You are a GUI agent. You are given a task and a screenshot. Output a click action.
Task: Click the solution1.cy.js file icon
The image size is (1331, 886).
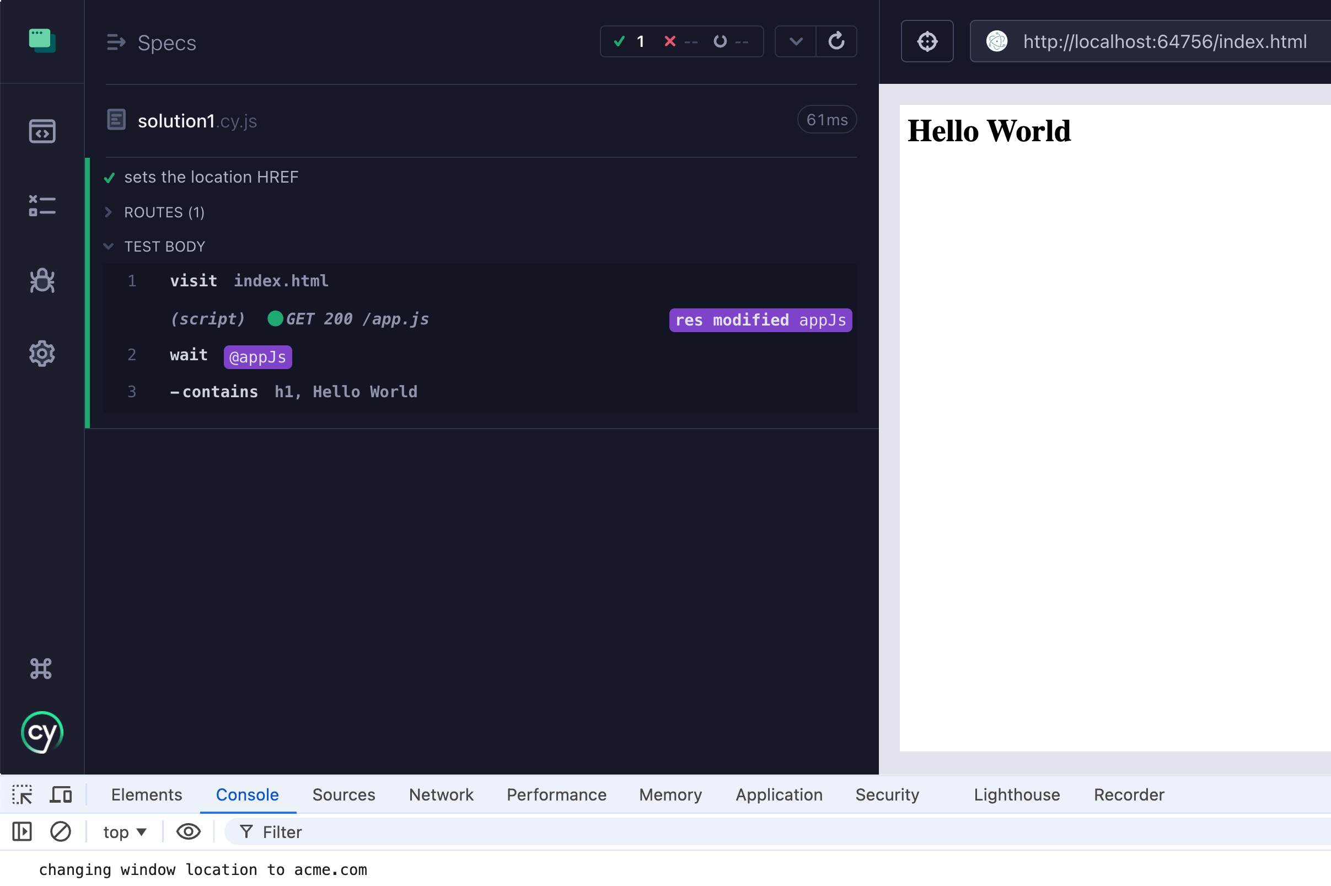pyautogui.click(x=116, y=120)
